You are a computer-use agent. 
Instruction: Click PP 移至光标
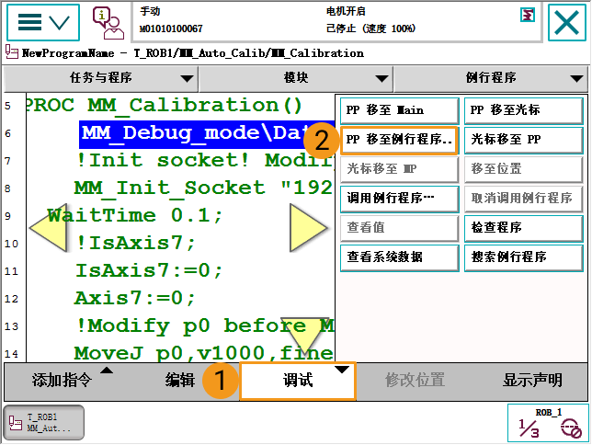click(524, 110)
